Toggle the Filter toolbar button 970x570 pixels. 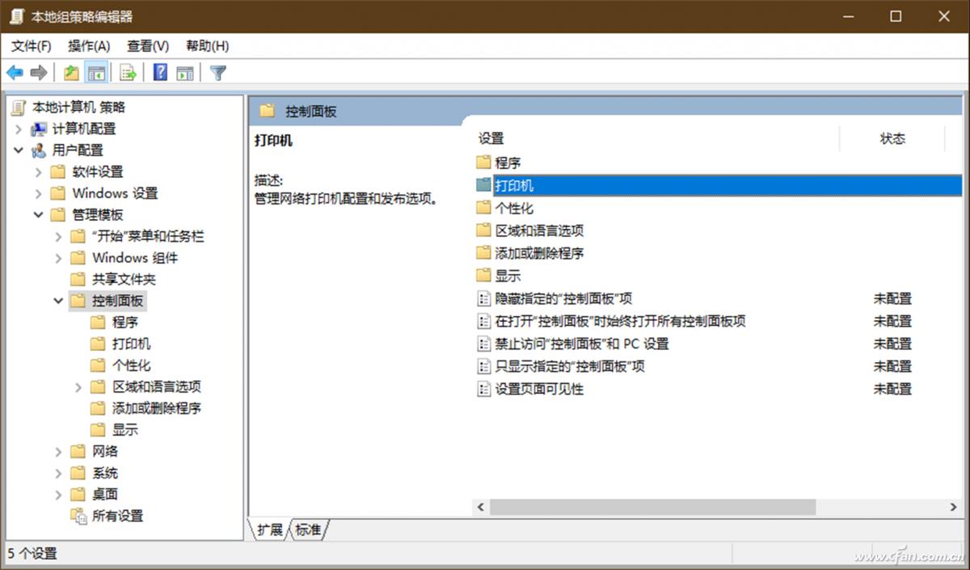(217, 72)
